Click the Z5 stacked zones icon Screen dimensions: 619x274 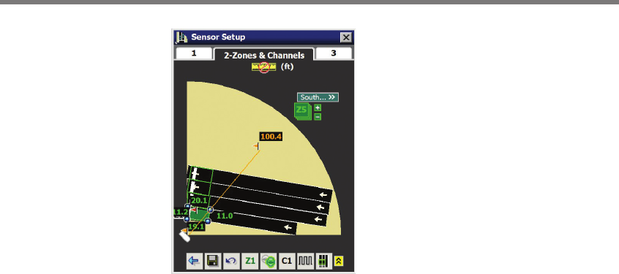pos(303,110)
